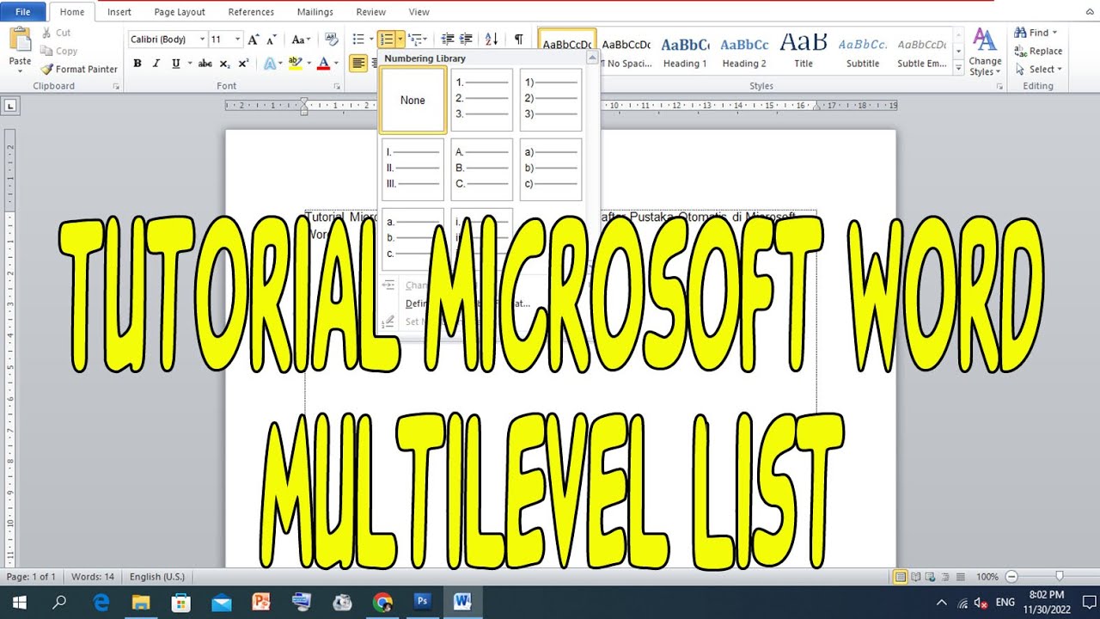1100x619 pixels.
Task: Open the File tab
Action: coord(23,12)
